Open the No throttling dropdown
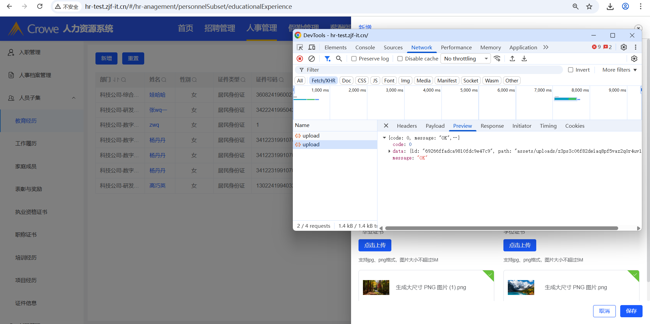Image resolution: width=650 pixels, height=324 pixels. 465,59
